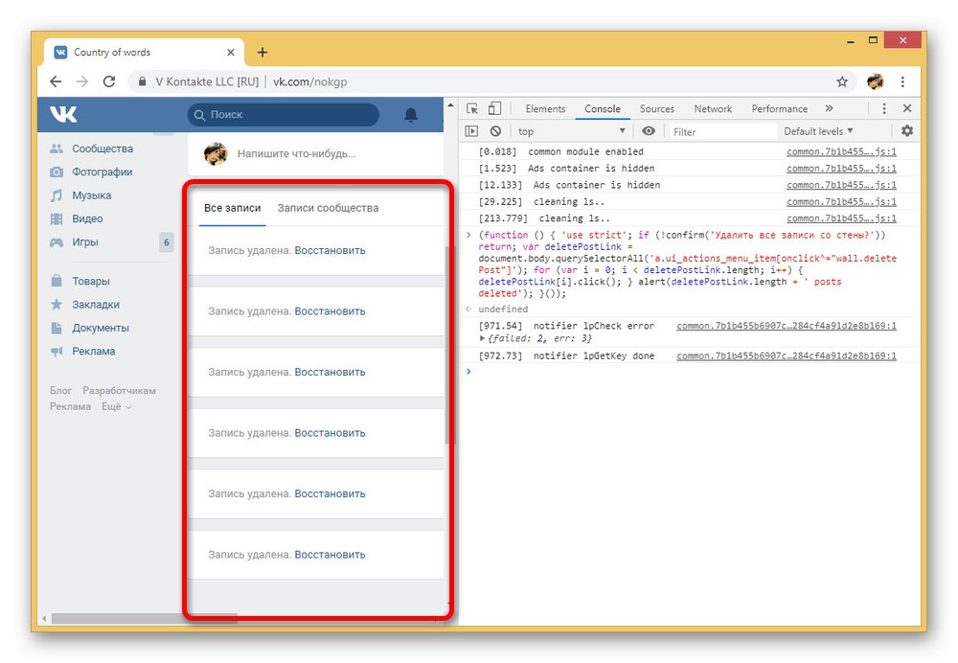Click the horizontal page scrollbar
The image size is (958, 663).
tap(145, 618)
